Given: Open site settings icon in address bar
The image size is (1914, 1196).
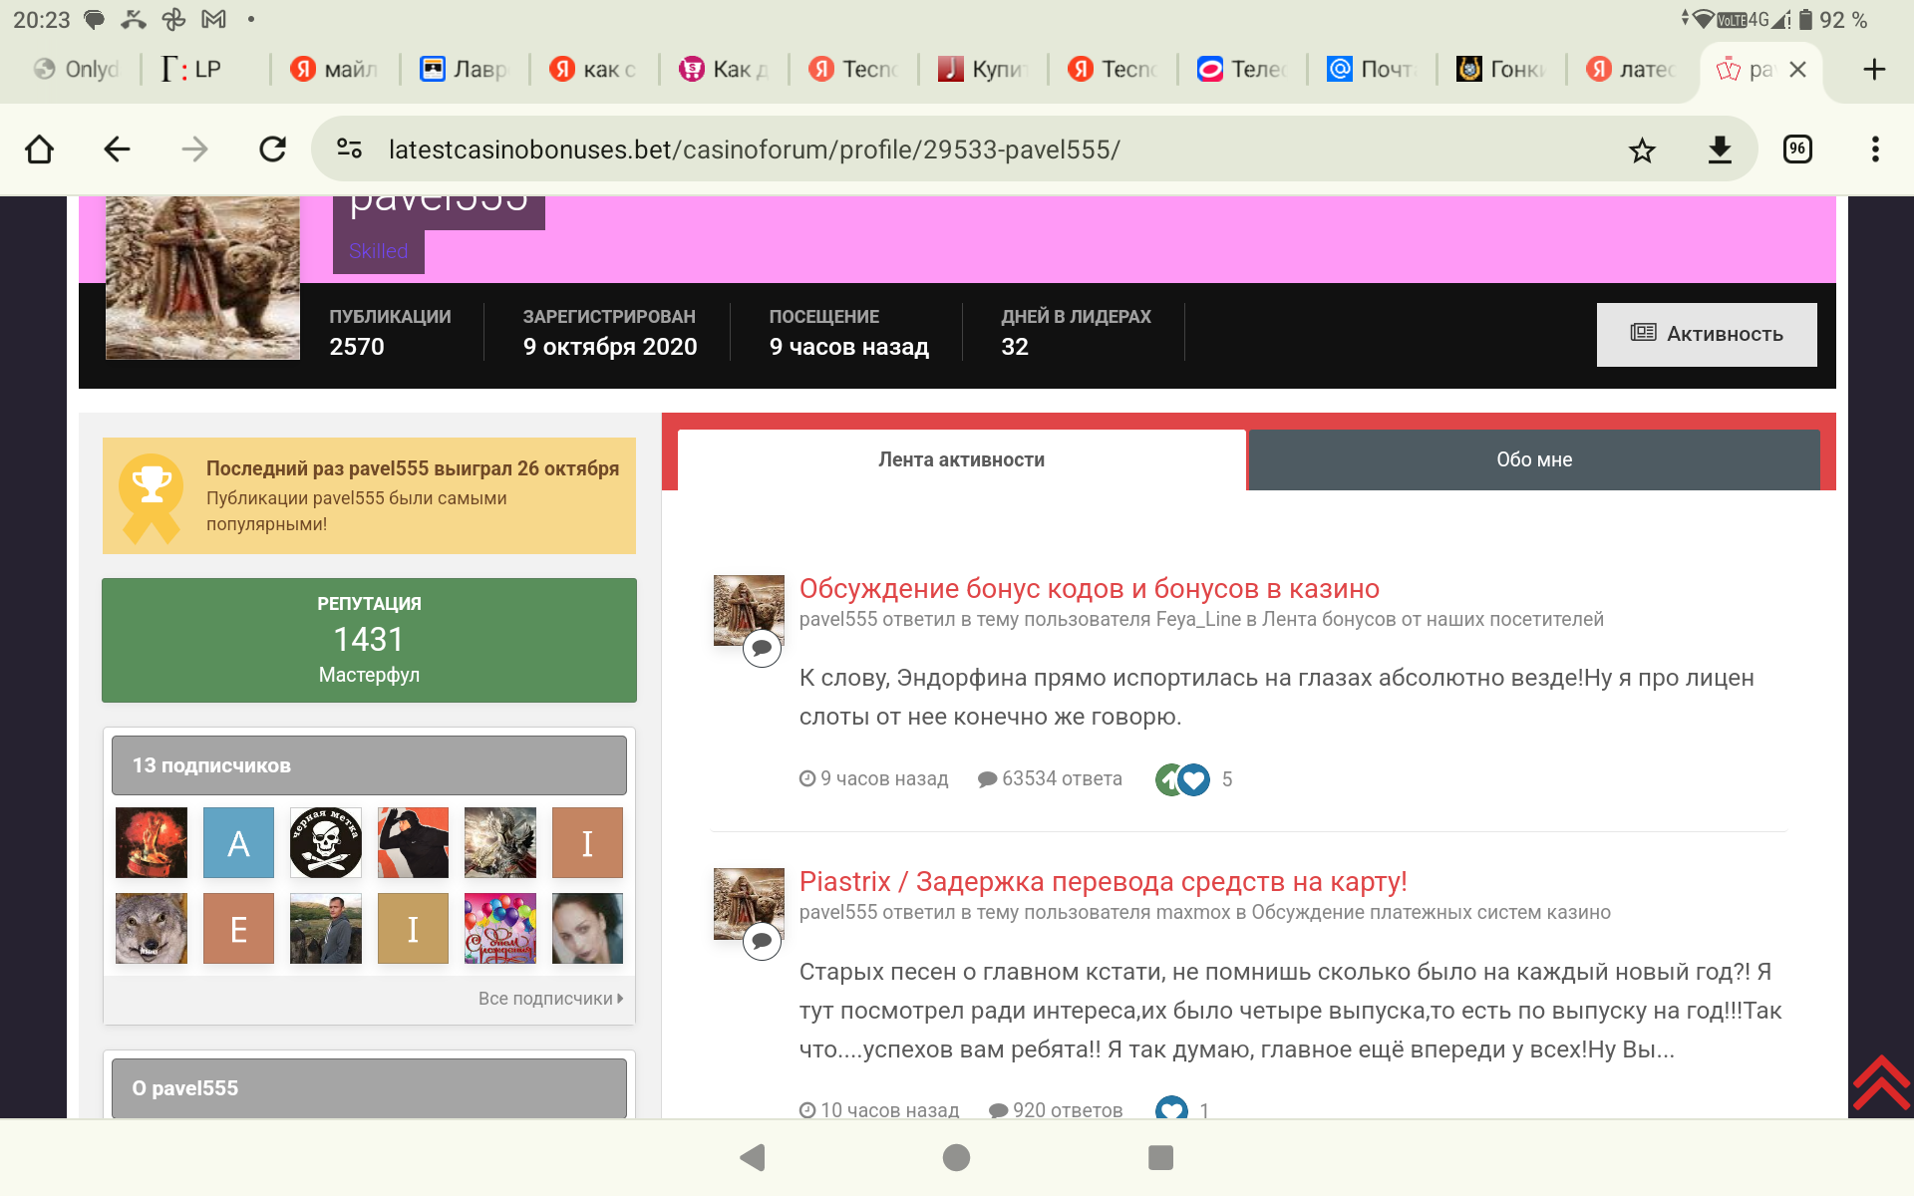Looking at the screenshot, I should click(349, 149).
